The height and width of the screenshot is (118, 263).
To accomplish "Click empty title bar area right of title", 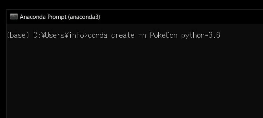I will click(181, 17).
